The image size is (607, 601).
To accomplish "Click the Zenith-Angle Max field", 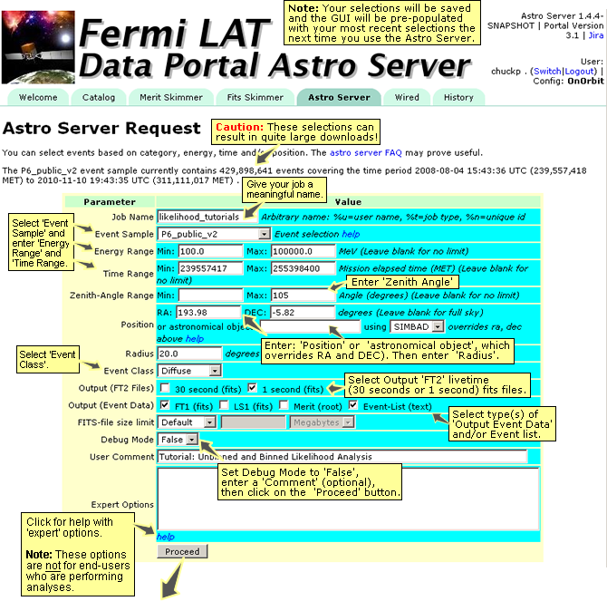I will tap(303, 296).
